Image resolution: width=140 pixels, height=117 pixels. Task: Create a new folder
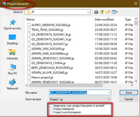point(108,12)
